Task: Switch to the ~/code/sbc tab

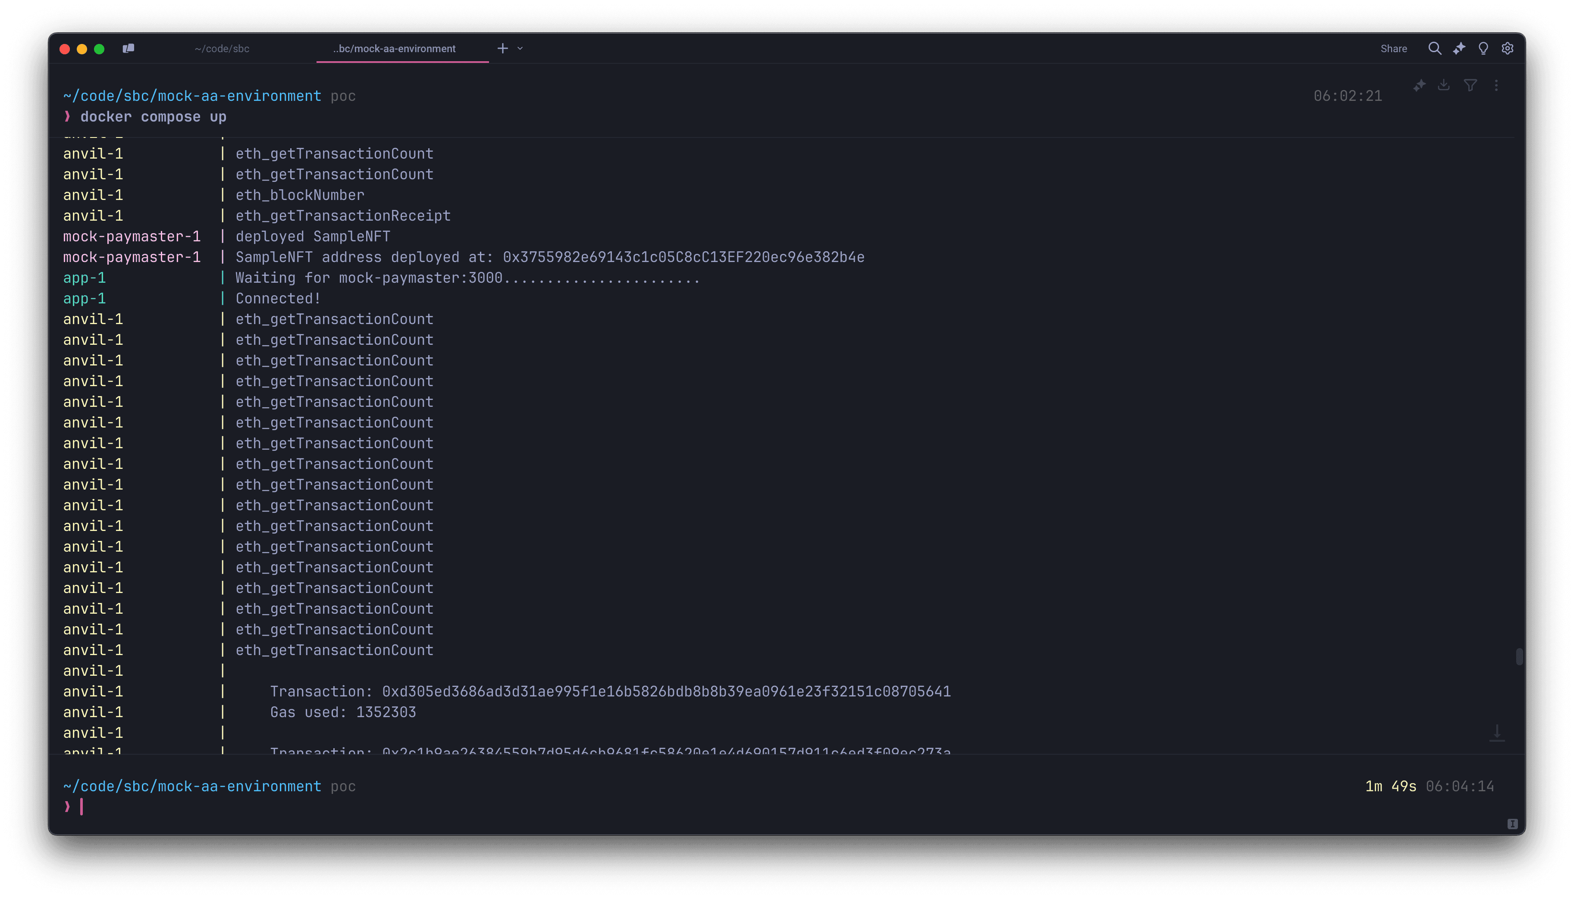Action: click(x=222, y=49)
